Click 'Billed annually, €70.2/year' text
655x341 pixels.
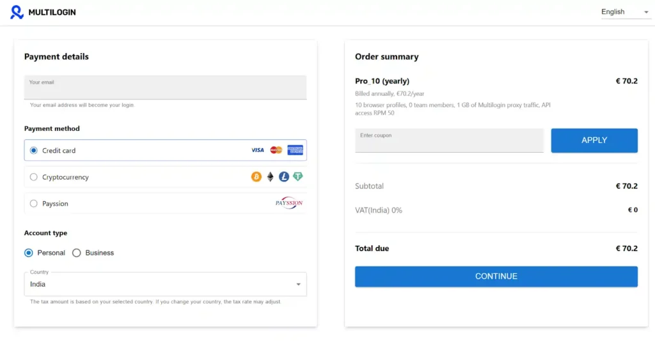coord(390,94)
